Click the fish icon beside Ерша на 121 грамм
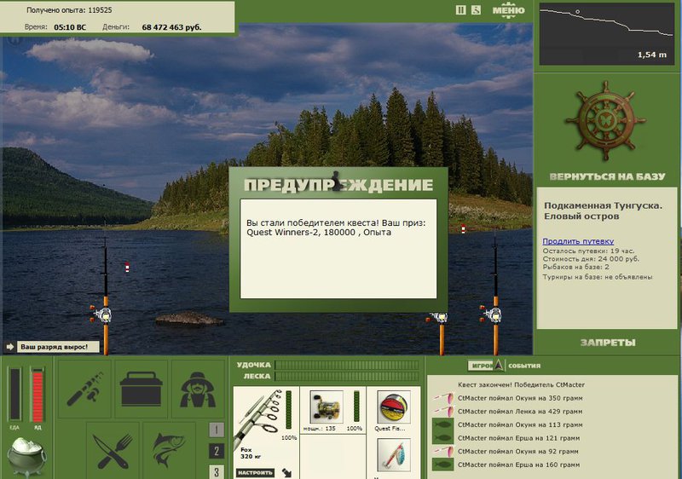The image size is (682, 479). (x=442, y=438)
